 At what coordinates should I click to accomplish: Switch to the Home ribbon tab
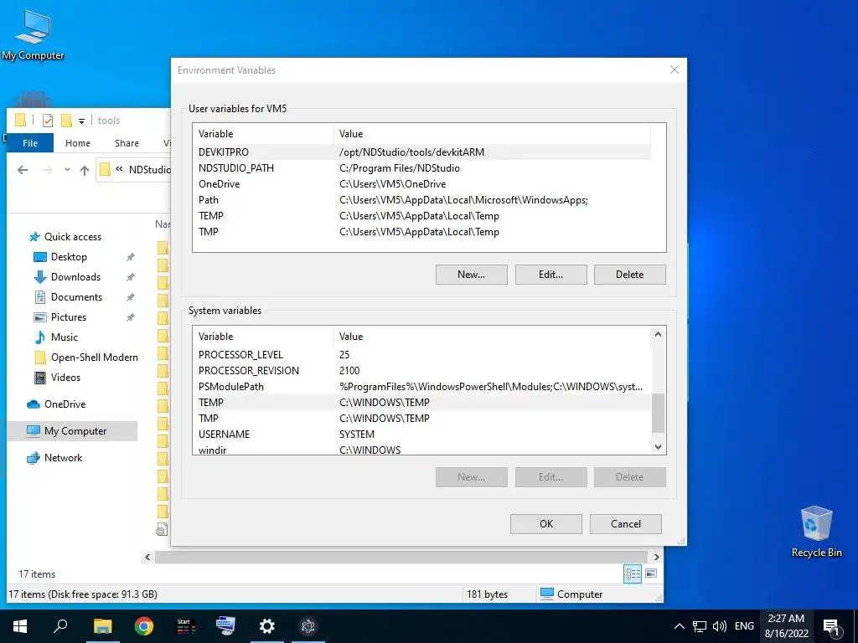78,143
